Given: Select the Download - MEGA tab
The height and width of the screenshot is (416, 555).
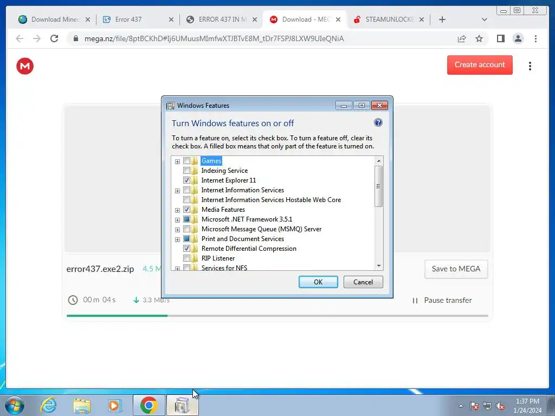Looking at the screenshot, I should tap(305, 19).
